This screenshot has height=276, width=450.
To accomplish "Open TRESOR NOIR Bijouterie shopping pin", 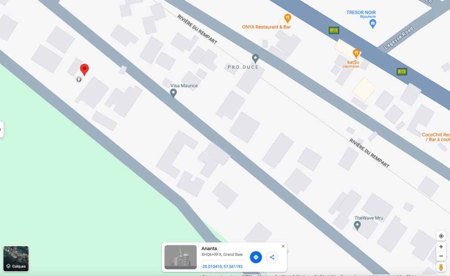I will pos(373,24).
